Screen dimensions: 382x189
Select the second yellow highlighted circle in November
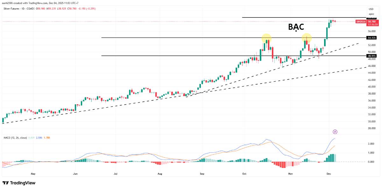click(307, 38)
